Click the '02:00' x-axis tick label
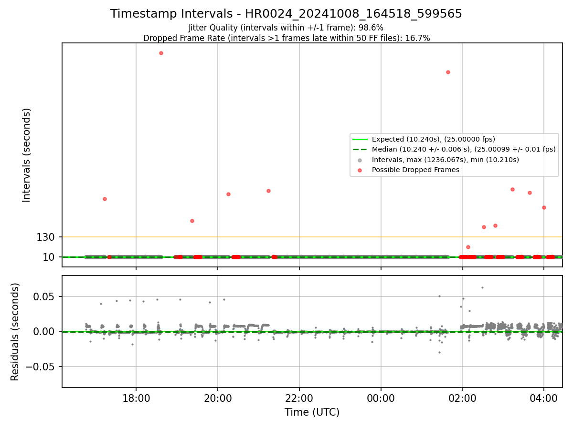Screen dimensions: 573x429 click(462, 398)
